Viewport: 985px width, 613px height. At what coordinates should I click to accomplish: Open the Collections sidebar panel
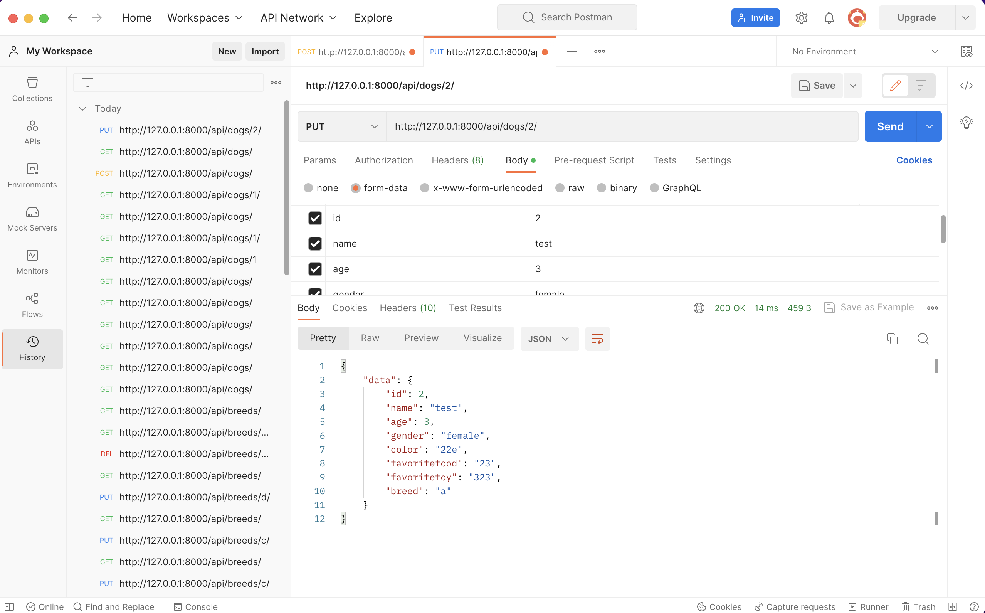pyautogui.click(x=32, y=89)
